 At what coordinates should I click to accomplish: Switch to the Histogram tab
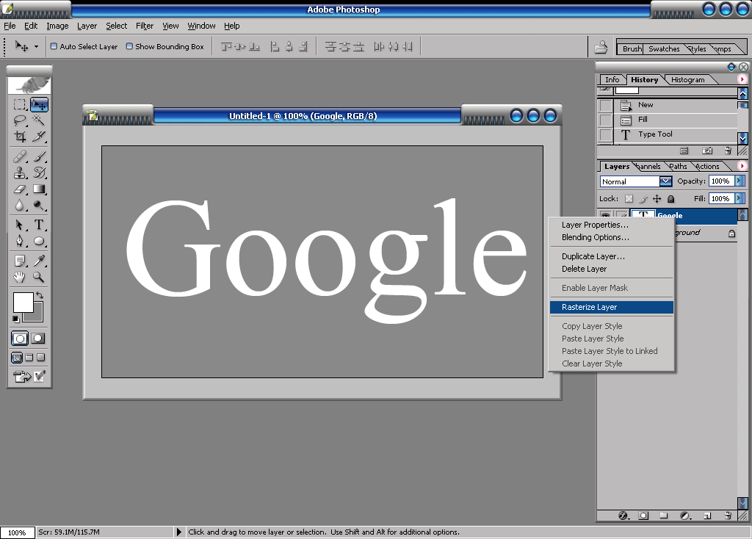pyautogui.click(x=687, y=79)
